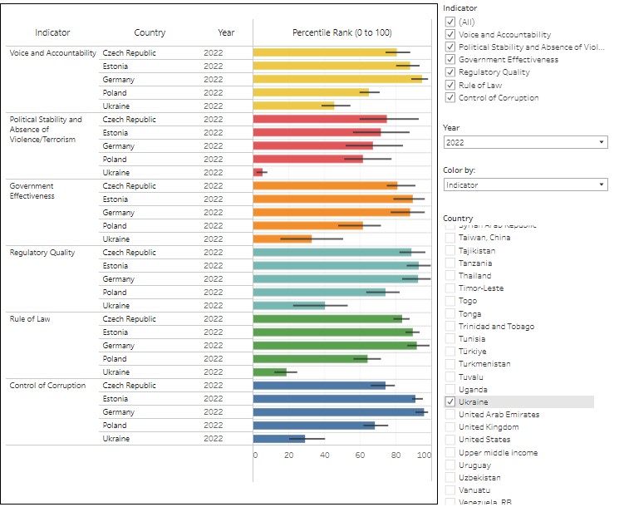Click the Year column header
619x507 pixels.
pos(226,32)
